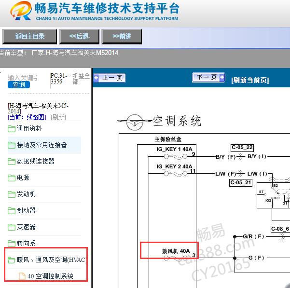Expand the 转向系 folder
The width and height of the screenshot is (290, 288).
26,243
